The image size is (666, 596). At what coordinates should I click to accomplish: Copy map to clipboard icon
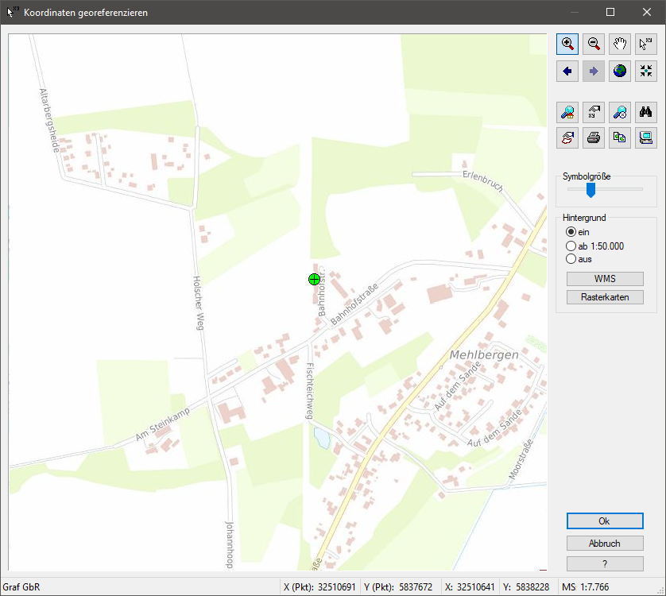click(x=620, y=137)
